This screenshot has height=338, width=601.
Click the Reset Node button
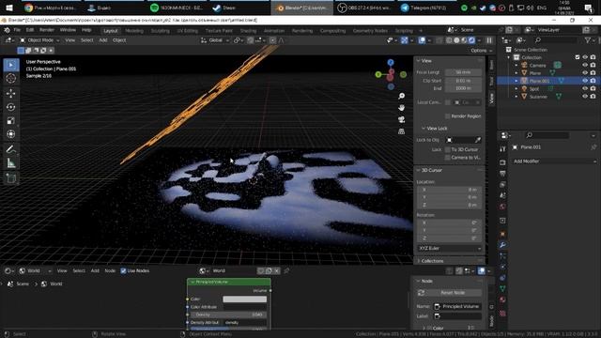449,293
